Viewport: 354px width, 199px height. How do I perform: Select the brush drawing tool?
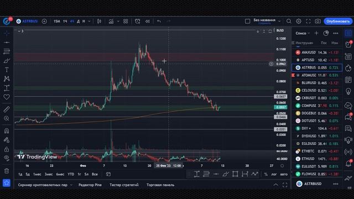[7, 61]
